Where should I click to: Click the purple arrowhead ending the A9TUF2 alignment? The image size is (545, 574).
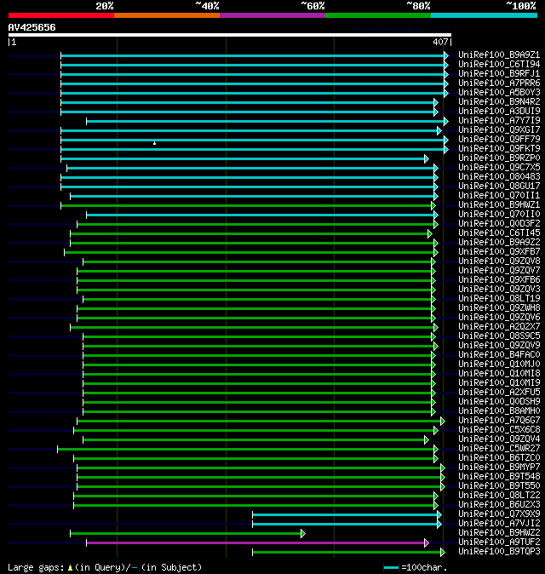click(427, 542)
